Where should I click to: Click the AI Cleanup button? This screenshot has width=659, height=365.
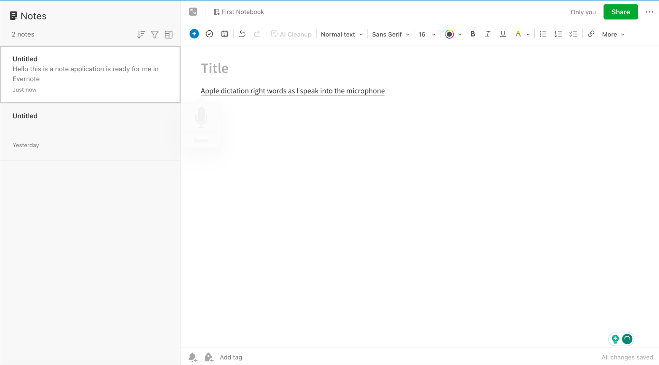click(x=291, y=34)
